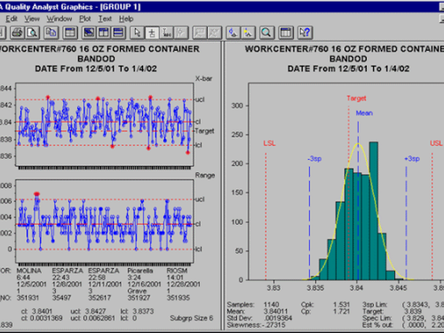The height and width of the screenshot is (333, 444).
Task: Open the Window menu
Action: coord(59,19)
